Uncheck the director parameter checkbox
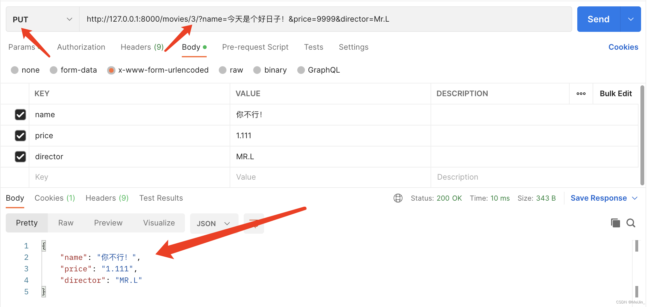 tap(20, 157)
